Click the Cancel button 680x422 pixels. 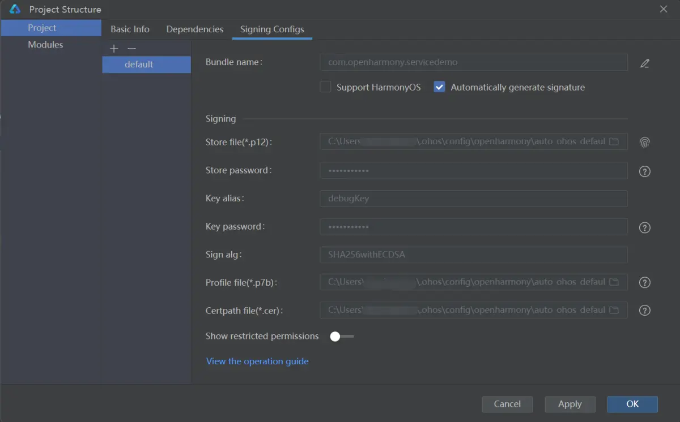507,404
